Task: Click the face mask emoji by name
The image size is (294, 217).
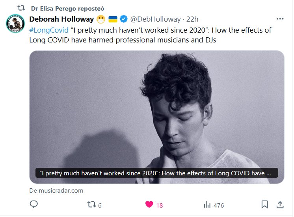Action: (101, 19)
